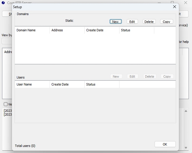Toggle the checkbox in main window behind dialog
Image resolution: width=192 pixels, height=153 pixels.
click(x=6, y=104)
